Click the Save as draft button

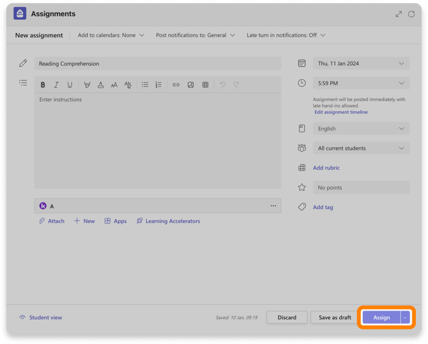(x=335, y=318)
